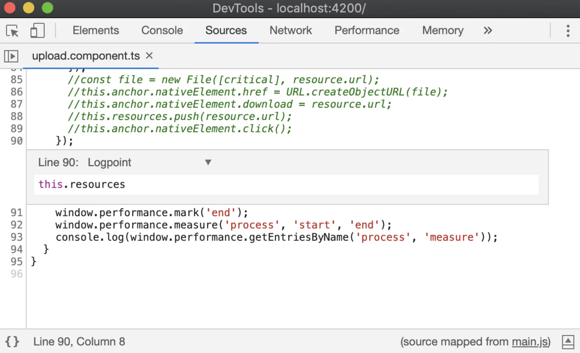Go to the Network tab

[x=290, y=30]
